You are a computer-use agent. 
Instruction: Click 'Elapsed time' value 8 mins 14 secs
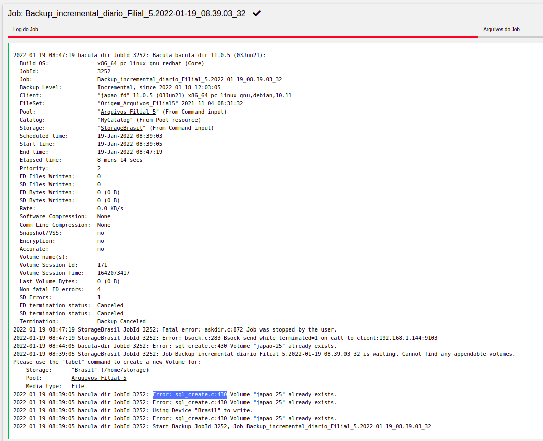120,160
